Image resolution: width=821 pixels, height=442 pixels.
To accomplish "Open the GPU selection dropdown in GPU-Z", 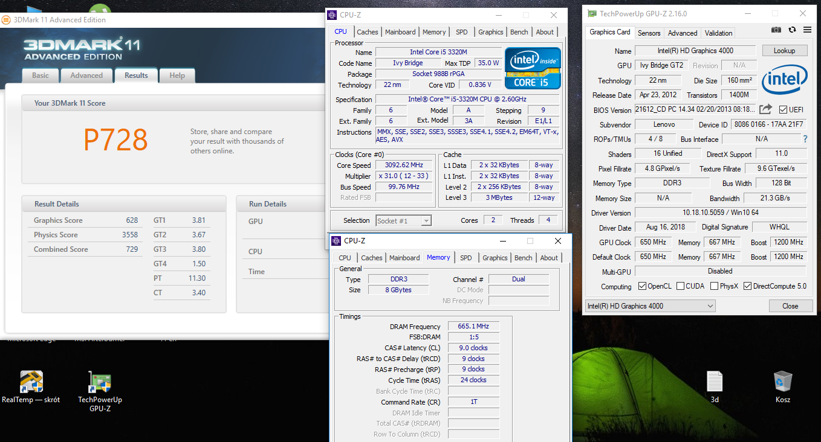I will pos(651,306).
